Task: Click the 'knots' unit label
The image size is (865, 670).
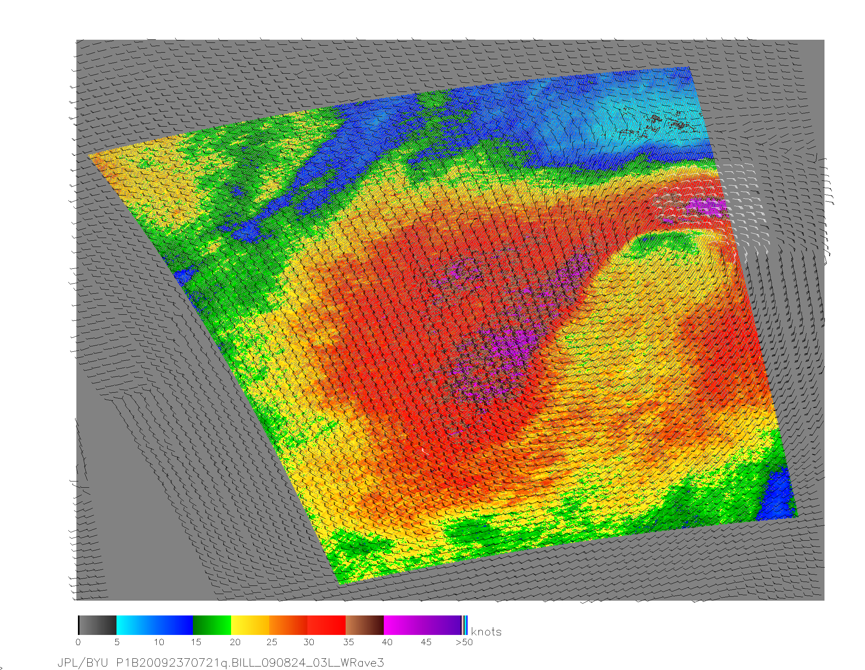Action: [x=486, y=631]
